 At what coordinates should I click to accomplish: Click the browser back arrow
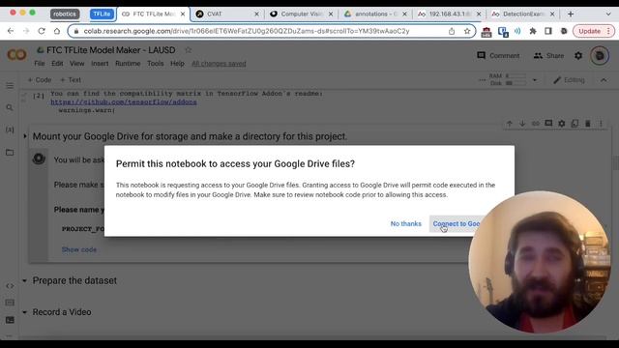click(11, 31)
